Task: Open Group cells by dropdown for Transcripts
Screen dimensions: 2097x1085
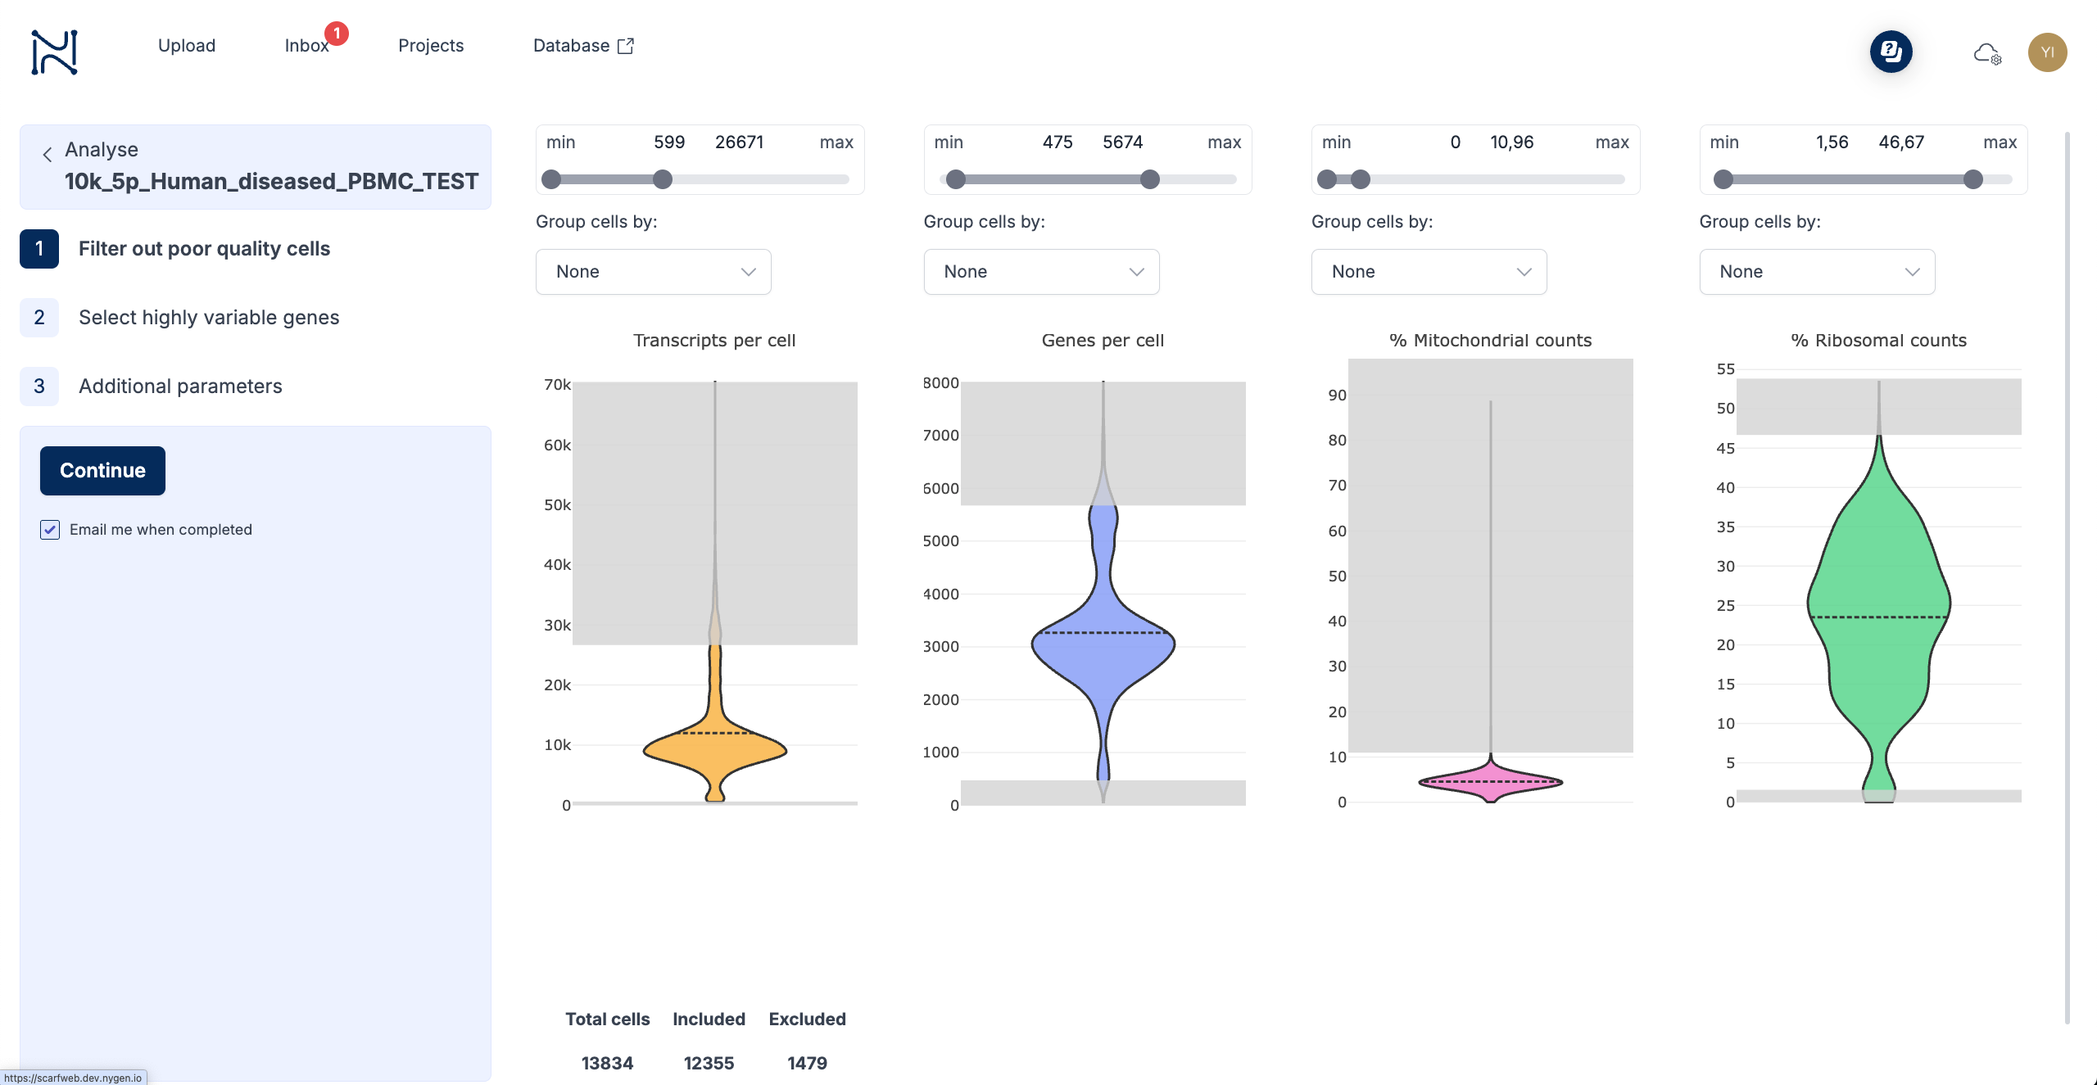Action: [653, 272]
